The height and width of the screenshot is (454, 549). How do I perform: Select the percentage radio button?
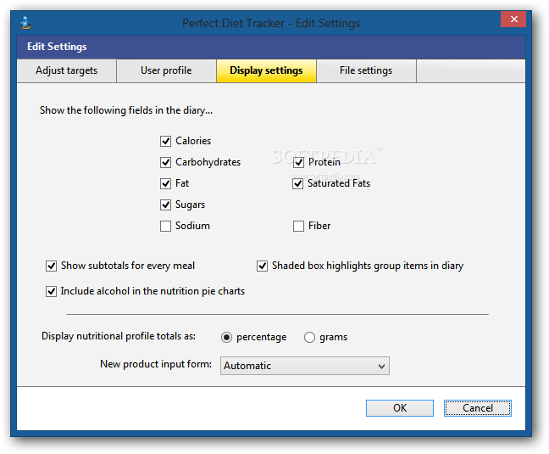(226, 337)
